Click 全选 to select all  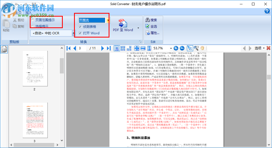[x=151, y=26]
